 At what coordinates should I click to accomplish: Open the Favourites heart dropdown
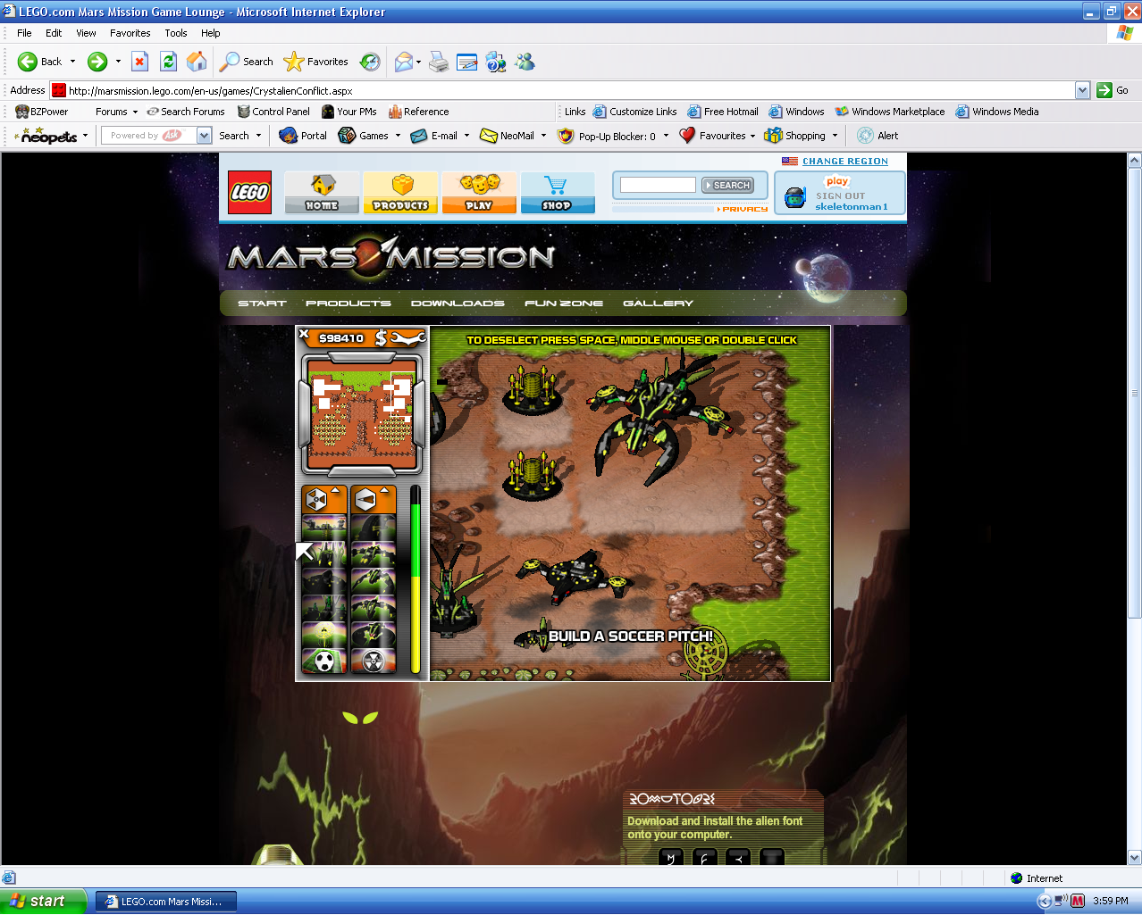click(x=752, y=136)
